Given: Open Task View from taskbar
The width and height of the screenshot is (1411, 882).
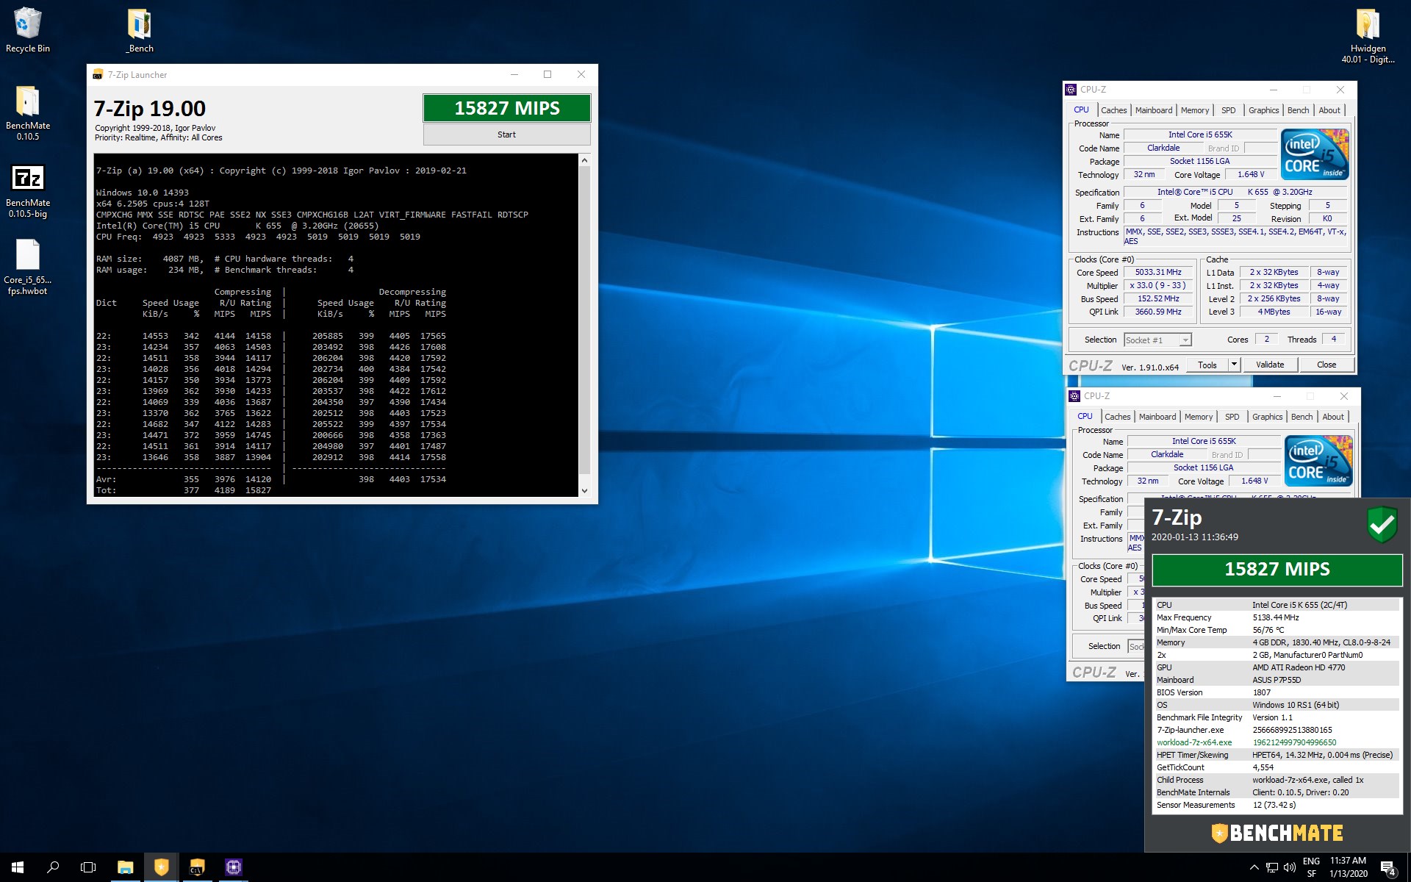Looking at the screenshot, I should tap(88, 867).
